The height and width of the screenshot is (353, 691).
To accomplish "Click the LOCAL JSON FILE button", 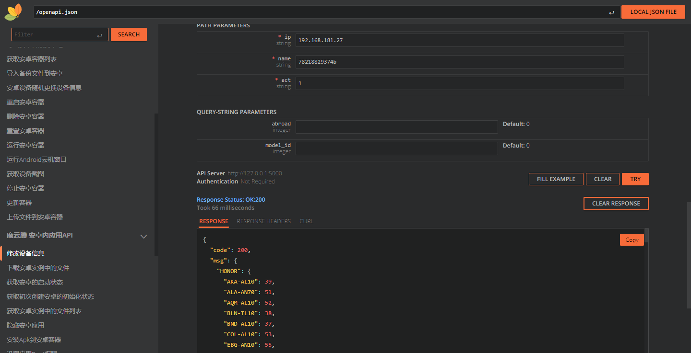I will (x=653, y=12).
